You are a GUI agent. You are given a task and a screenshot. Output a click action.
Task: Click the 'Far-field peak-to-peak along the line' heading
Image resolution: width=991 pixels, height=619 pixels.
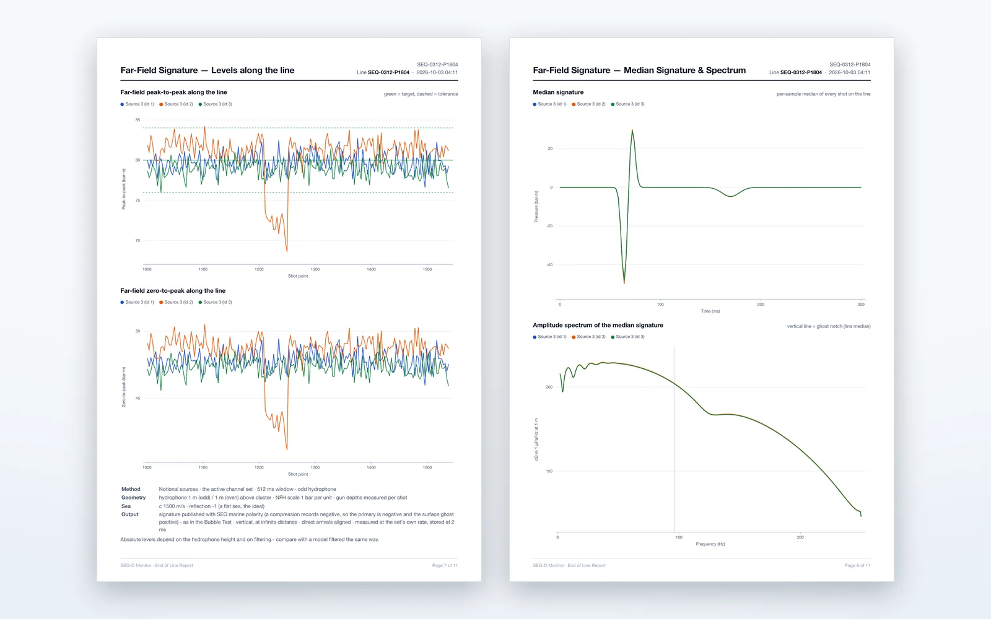(x=174, y=92)
